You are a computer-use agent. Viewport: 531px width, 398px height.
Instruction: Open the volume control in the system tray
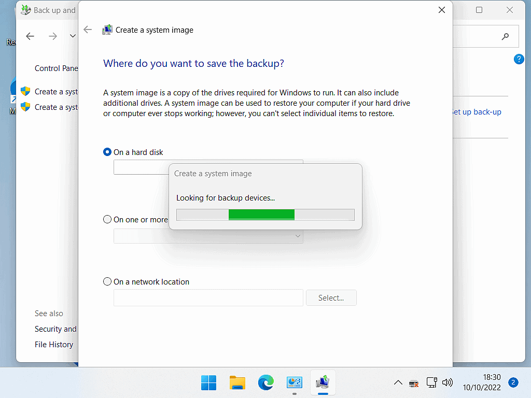447,382
